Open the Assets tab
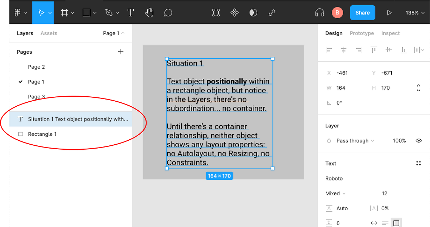Image resolution: width=430 pixels, height=227 pixels. pos(49,33)
